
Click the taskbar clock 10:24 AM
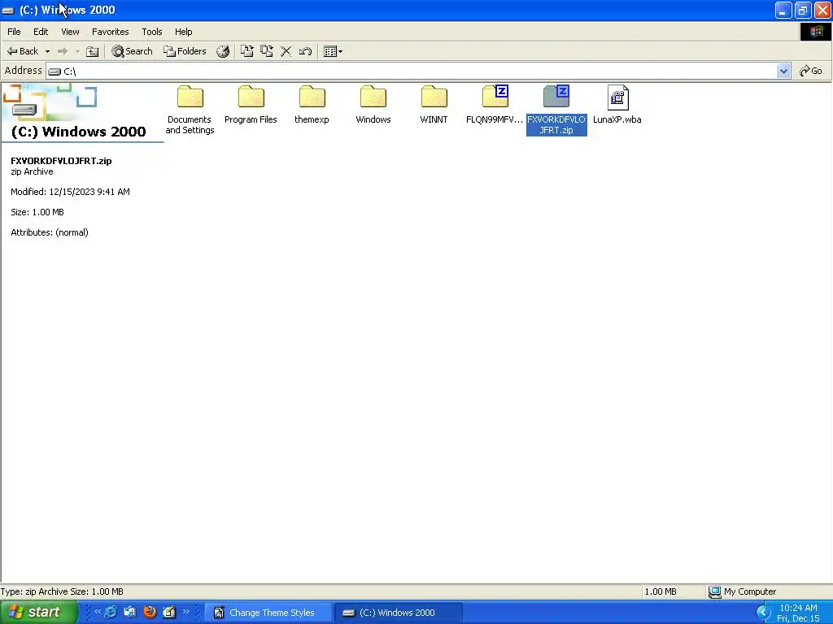pyautogui.click(x=798, y=608)
